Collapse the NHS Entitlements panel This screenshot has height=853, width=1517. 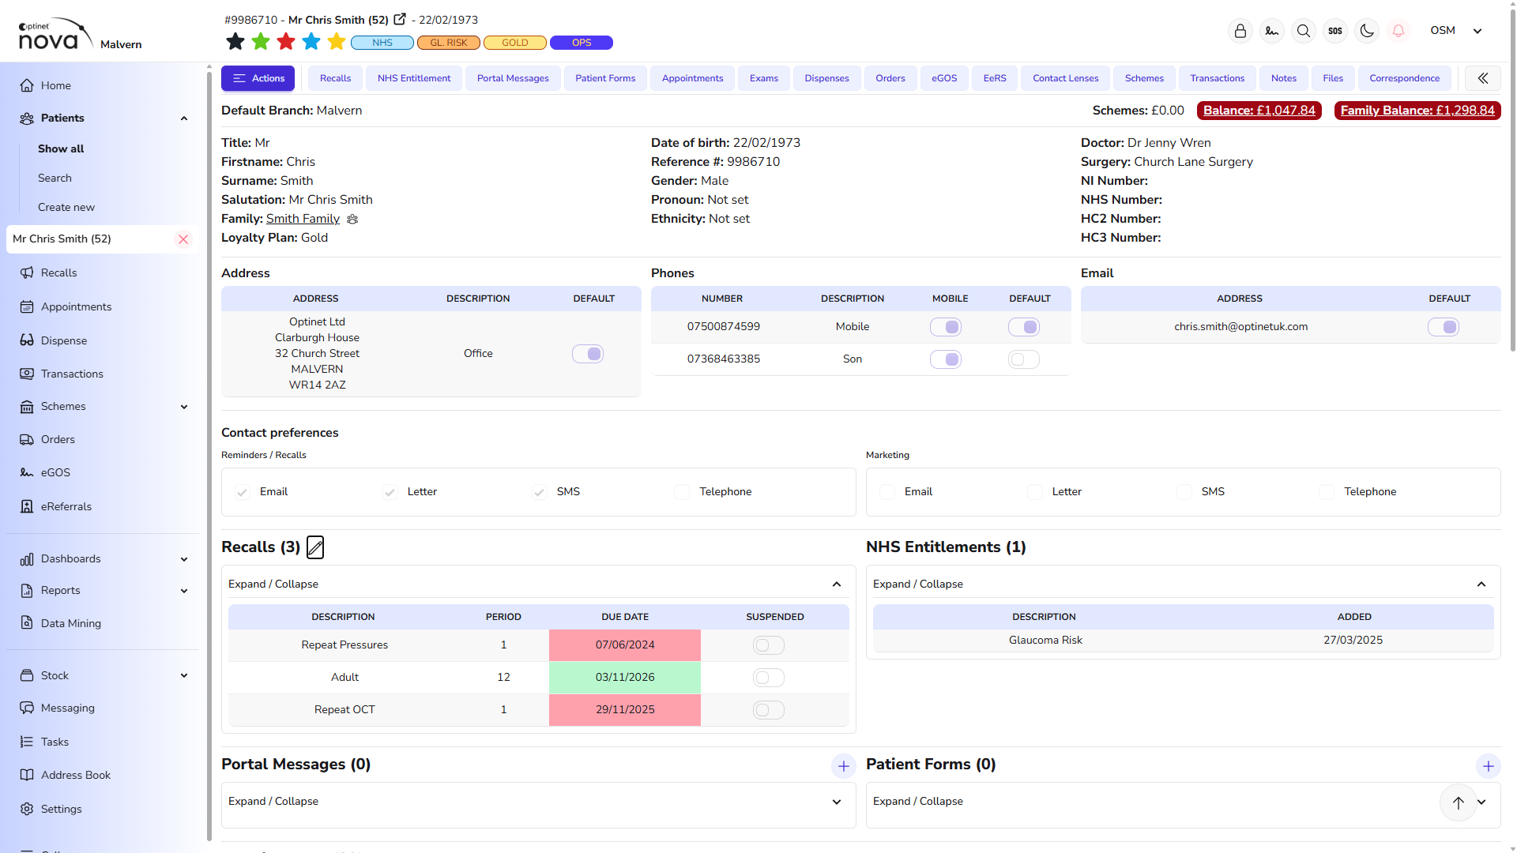(x=1481, y=584)
